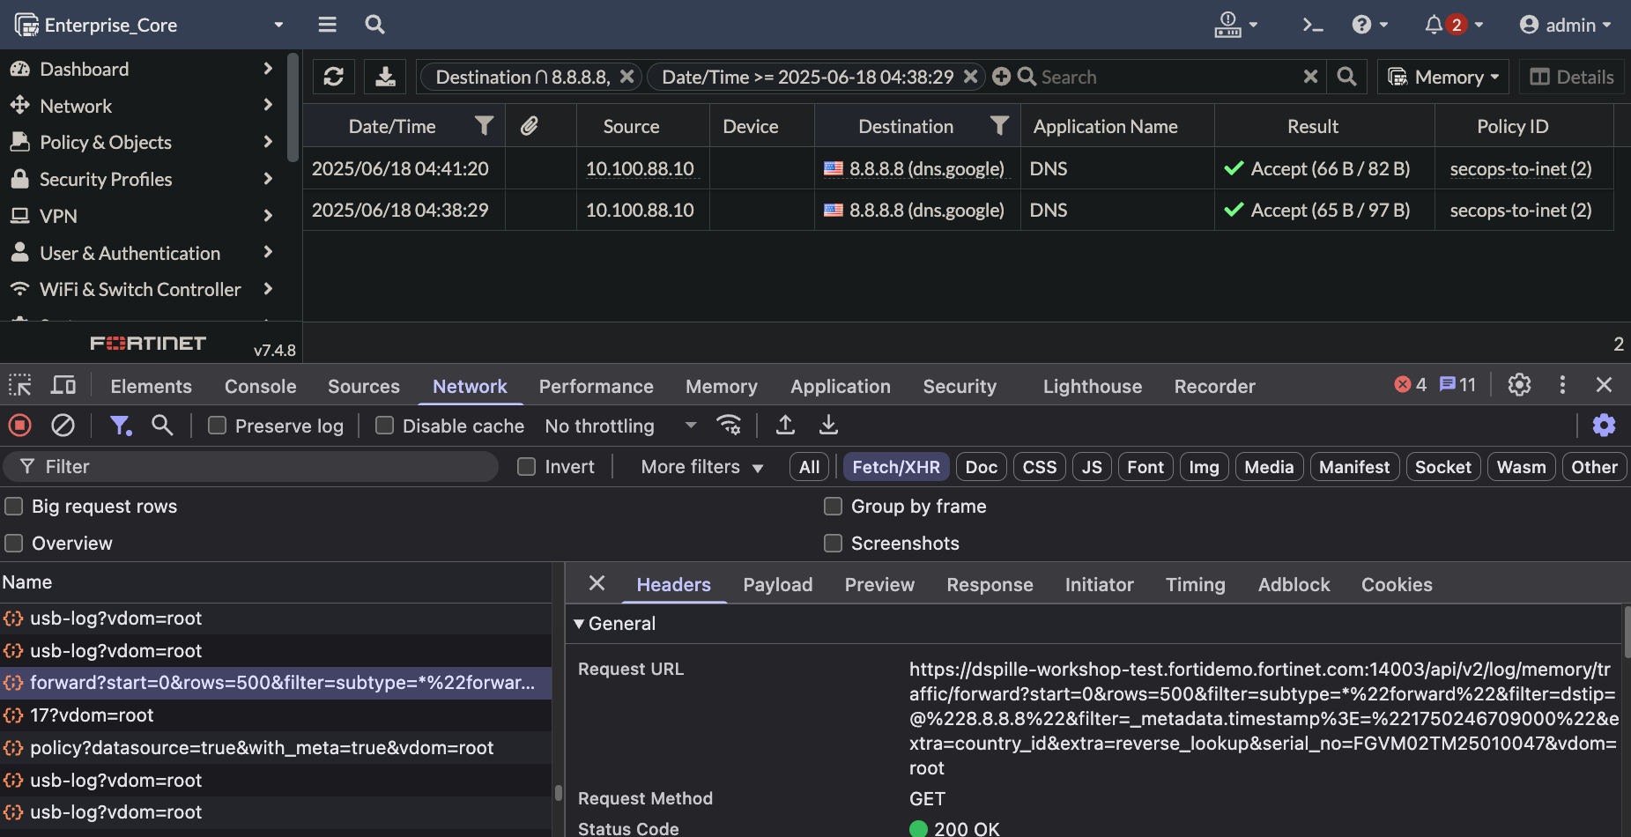
Task: Export HAR file with download arrow
Action: (x=828, y=426)
